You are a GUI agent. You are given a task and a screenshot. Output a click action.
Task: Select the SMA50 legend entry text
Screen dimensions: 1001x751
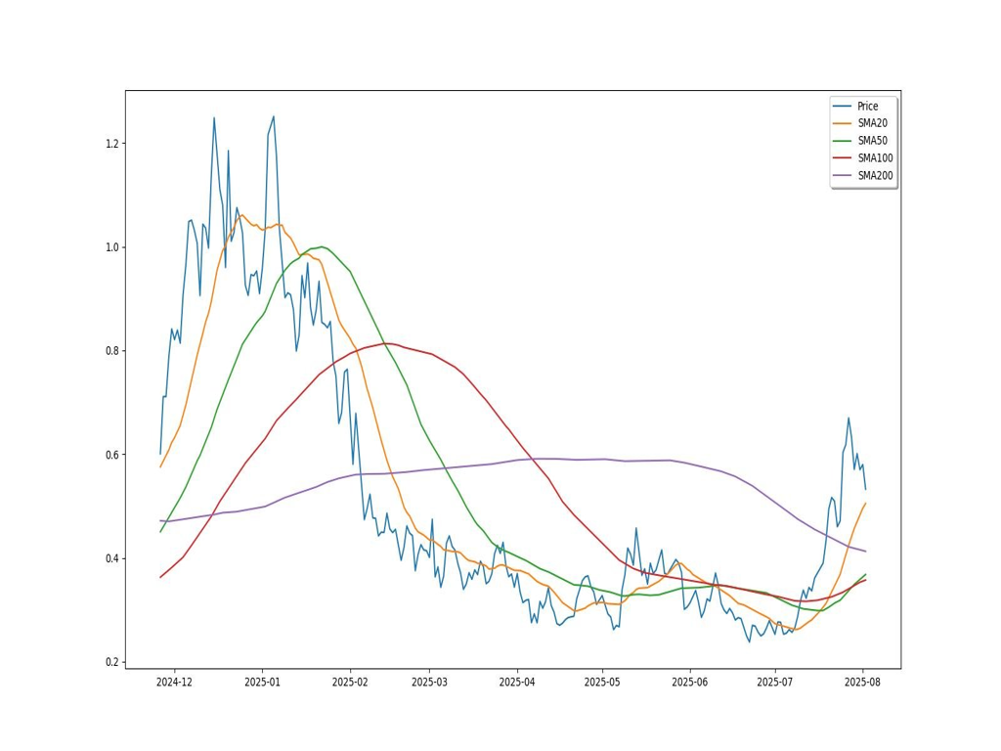pyautogui.click(x=872, y=141)
